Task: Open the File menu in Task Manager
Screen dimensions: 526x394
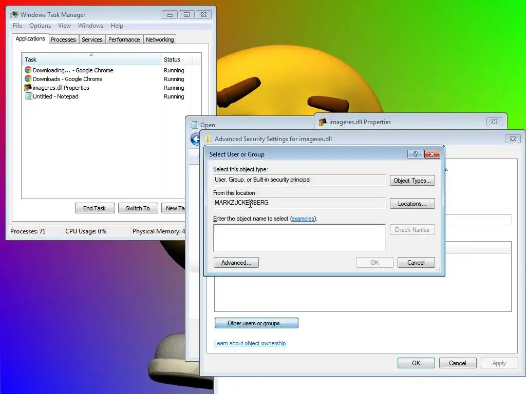Action: pyautogui.click(x=17, y=26)
